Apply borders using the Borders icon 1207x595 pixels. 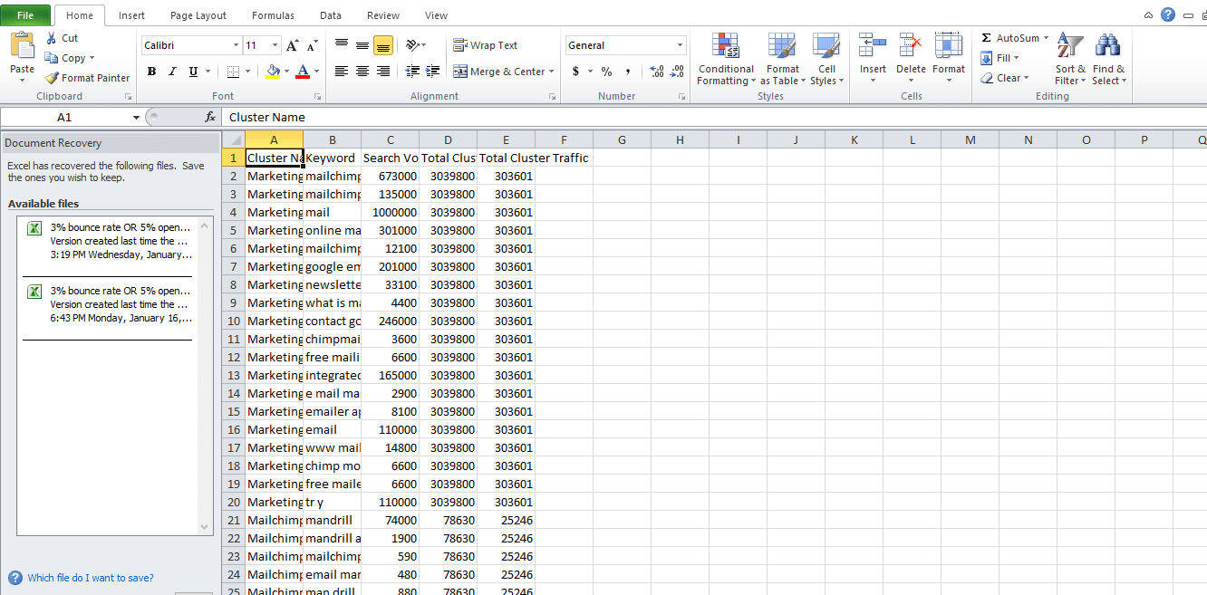(233, 72)
